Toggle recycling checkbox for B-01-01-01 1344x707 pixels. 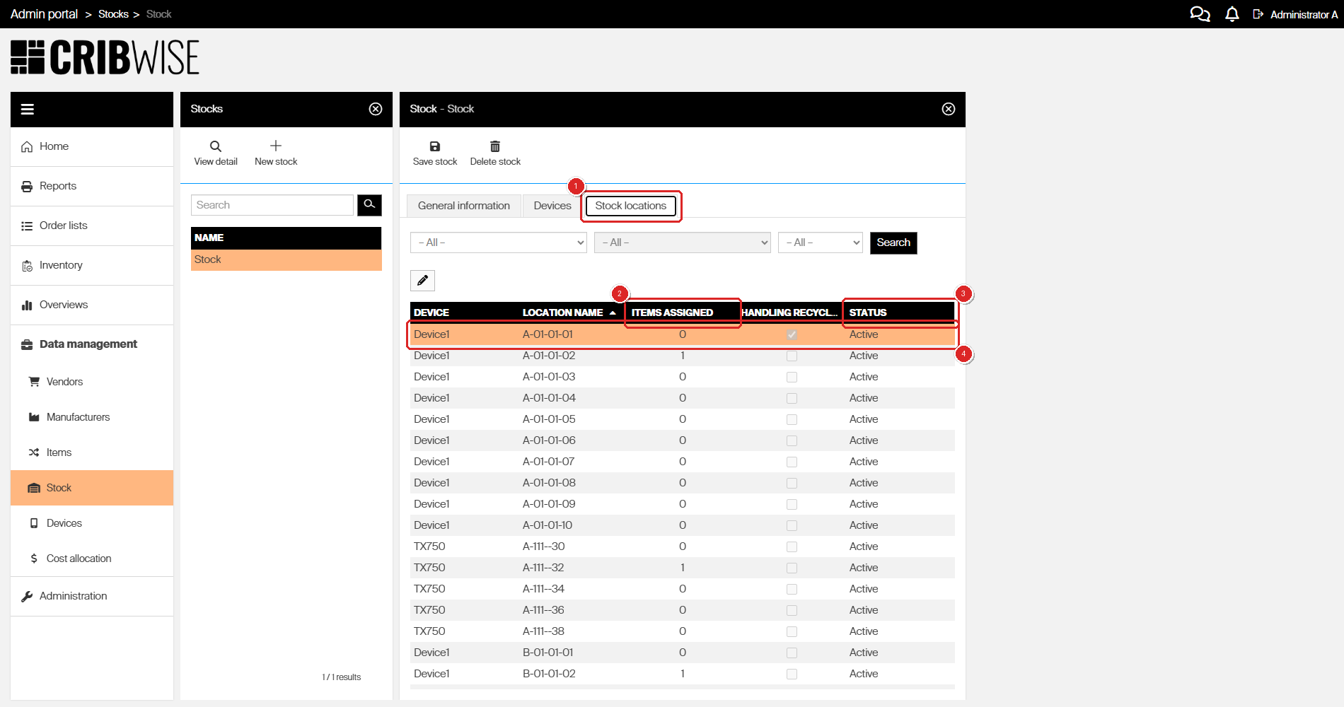[x=792, y=653]
